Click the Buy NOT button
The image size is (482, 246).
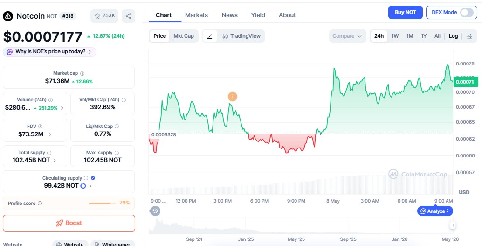click(406, 12)
